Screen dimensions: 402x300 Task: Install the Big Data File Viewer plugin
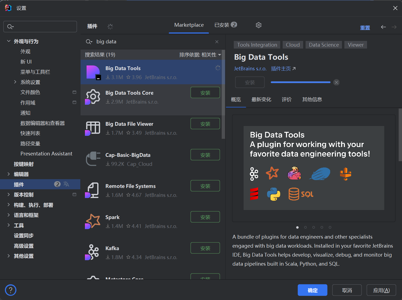click(x=205, y=124)
